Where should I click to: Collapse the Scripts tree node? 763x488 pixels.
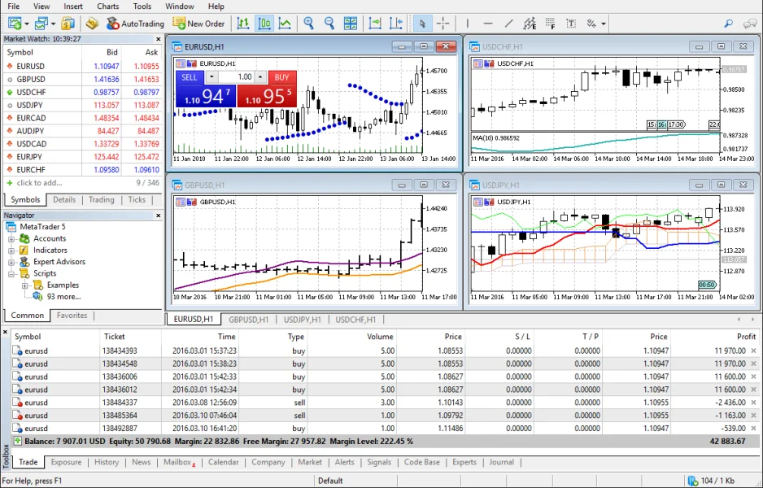coord(12,274)
